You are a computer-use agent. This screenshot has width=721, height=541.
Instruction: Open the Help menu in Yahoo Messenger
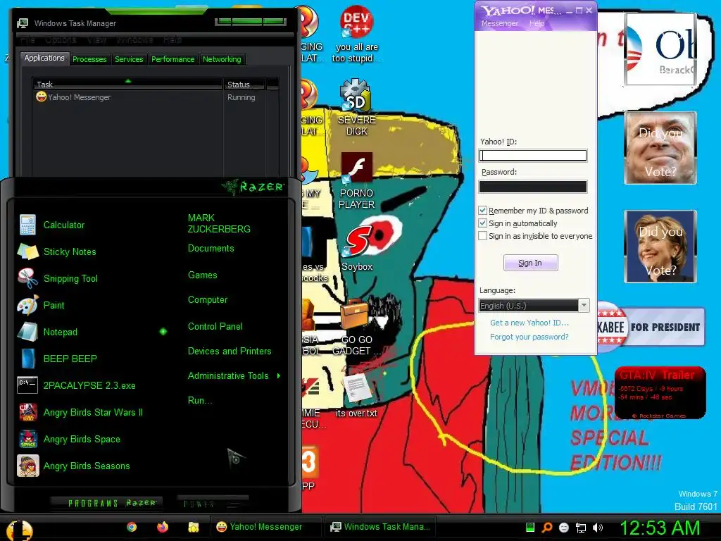pyautogui.click(x=537, y=23)
